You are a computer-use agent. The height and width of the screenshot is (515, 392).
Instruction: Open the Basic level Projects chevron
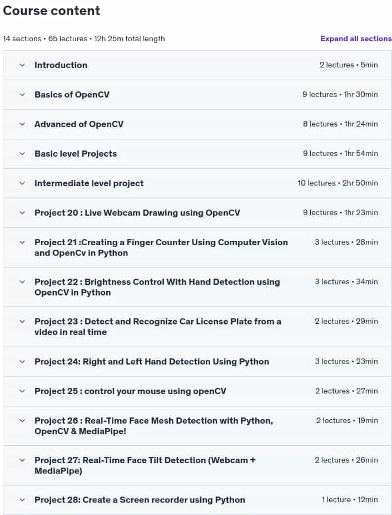click(22, 154)
